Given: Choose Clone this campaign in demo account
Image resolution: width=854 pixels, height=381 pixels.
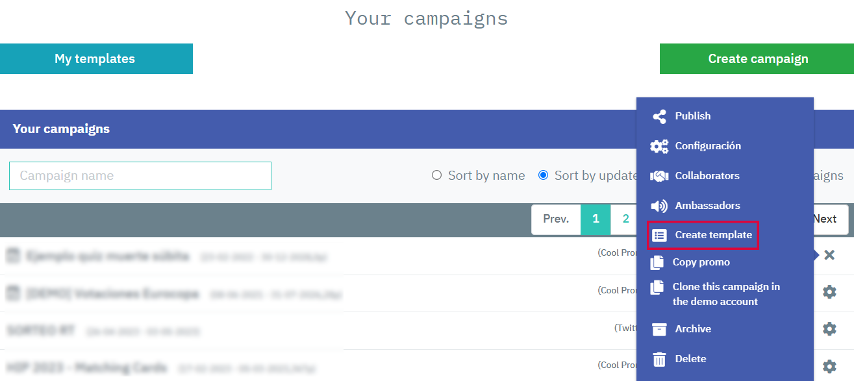Looking at the screenshot, I should 725,294.
